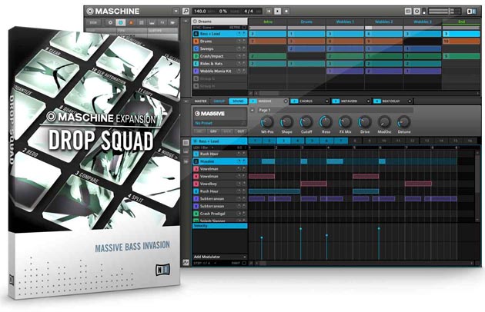Select empty pattern slot 16
This screenshot has height=312, width=485.
pos(470,141)
